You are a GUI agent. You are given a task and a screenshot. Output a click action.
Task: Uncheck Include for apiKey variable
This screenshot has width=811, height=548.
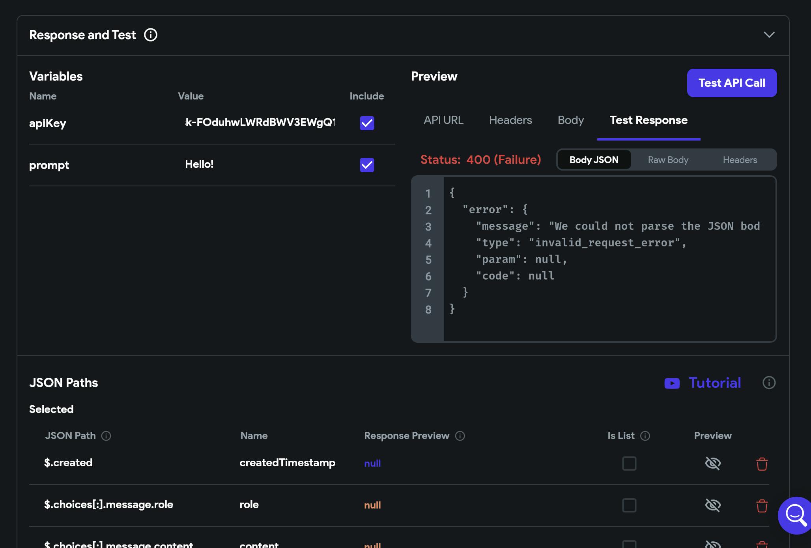(x=367, y=123)
